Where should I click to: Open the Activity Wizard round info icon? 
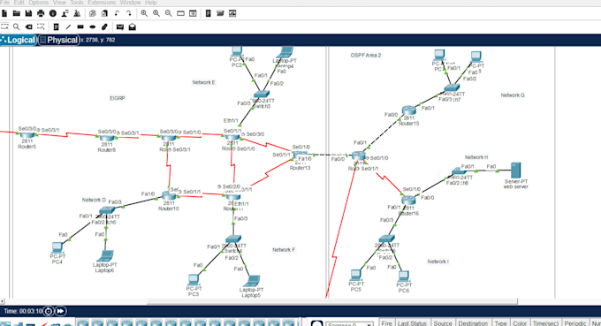click(53, 13)
